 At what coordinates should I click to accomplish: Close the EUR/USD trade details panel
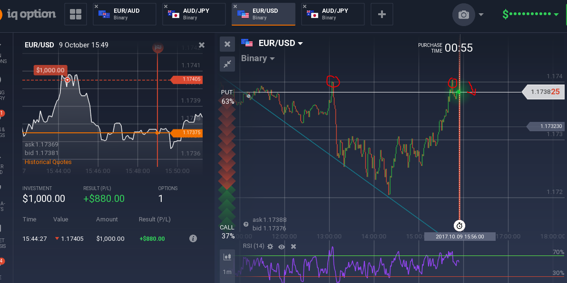coord(202,45)
